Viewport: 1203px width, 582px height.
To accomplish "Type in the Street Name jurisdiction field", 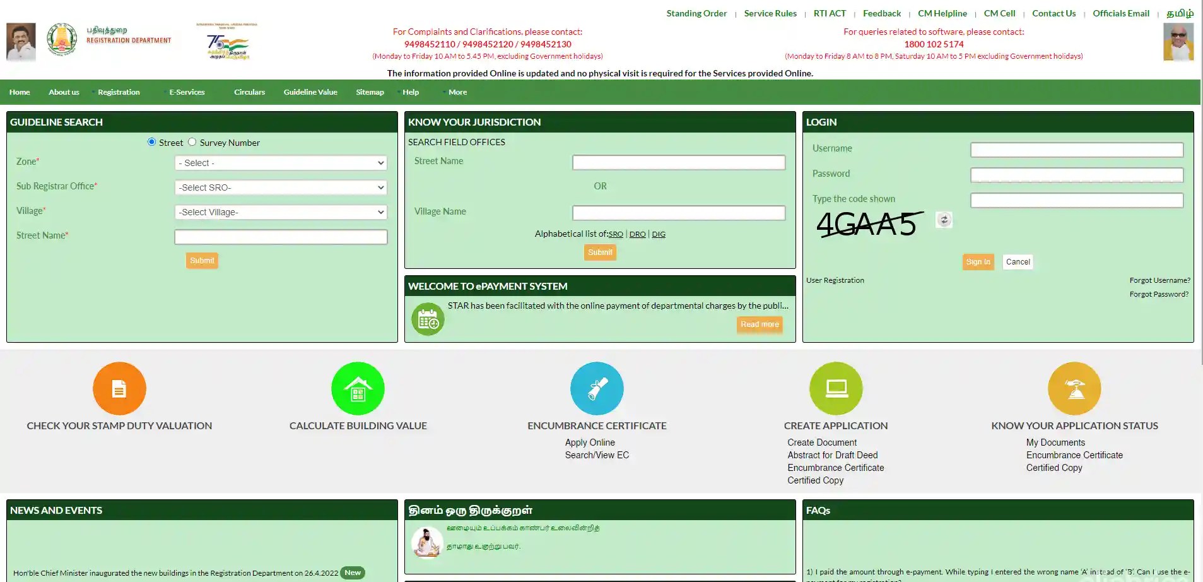I will [678, 162].
